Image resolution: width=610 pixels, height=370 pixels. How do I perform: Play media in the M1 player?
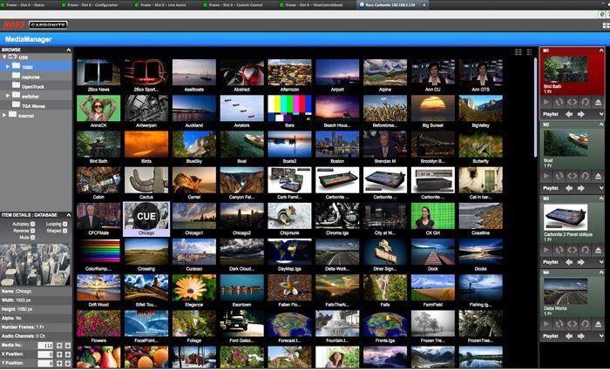click(546, 102)
